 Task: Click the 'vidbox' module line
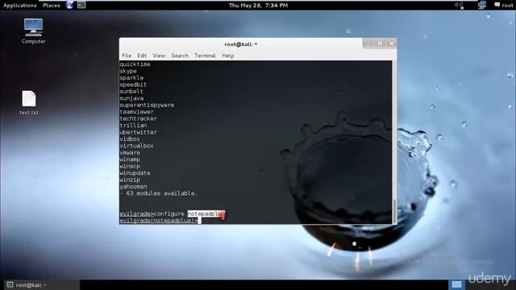pyautogui.click(x=130, y=139)
